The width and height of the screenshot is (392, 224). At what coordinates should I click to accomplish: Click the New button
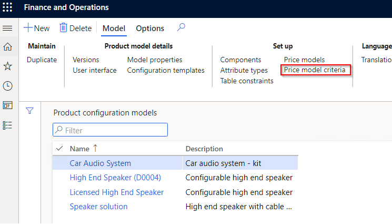click(37, 28)
